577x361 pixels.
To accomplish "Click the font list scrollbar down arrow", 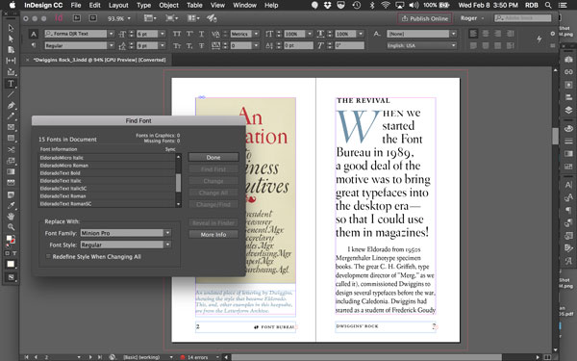I will pyautogui.click(x=179, y=204).
